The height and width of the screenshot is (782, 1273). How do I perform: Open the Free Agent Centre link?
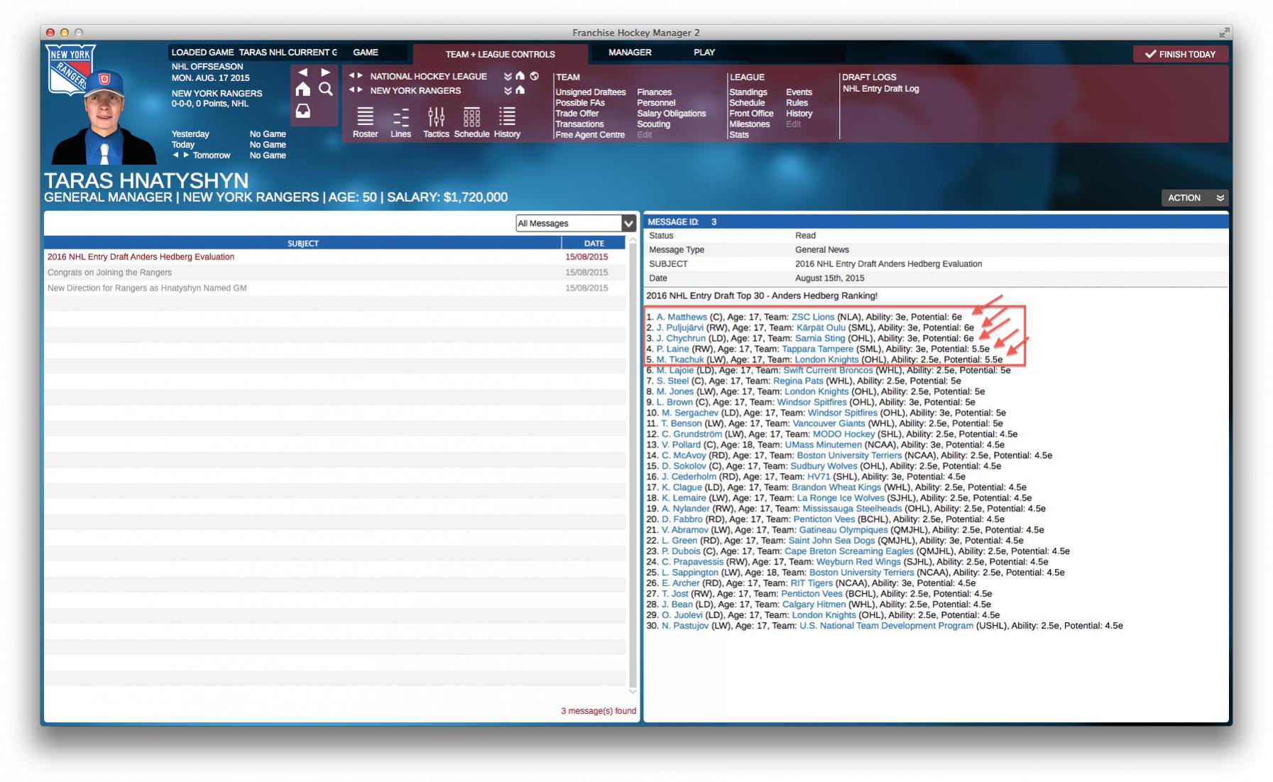590,135
